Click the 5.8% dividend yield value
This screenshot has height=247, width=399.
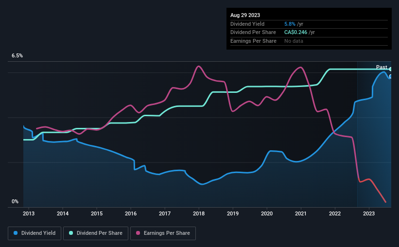pos(290,24)
